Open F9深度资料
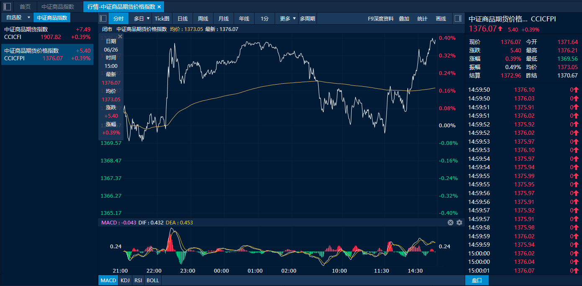Image resolution: width=582 pixels, height=286 pixels. point(381,18)
